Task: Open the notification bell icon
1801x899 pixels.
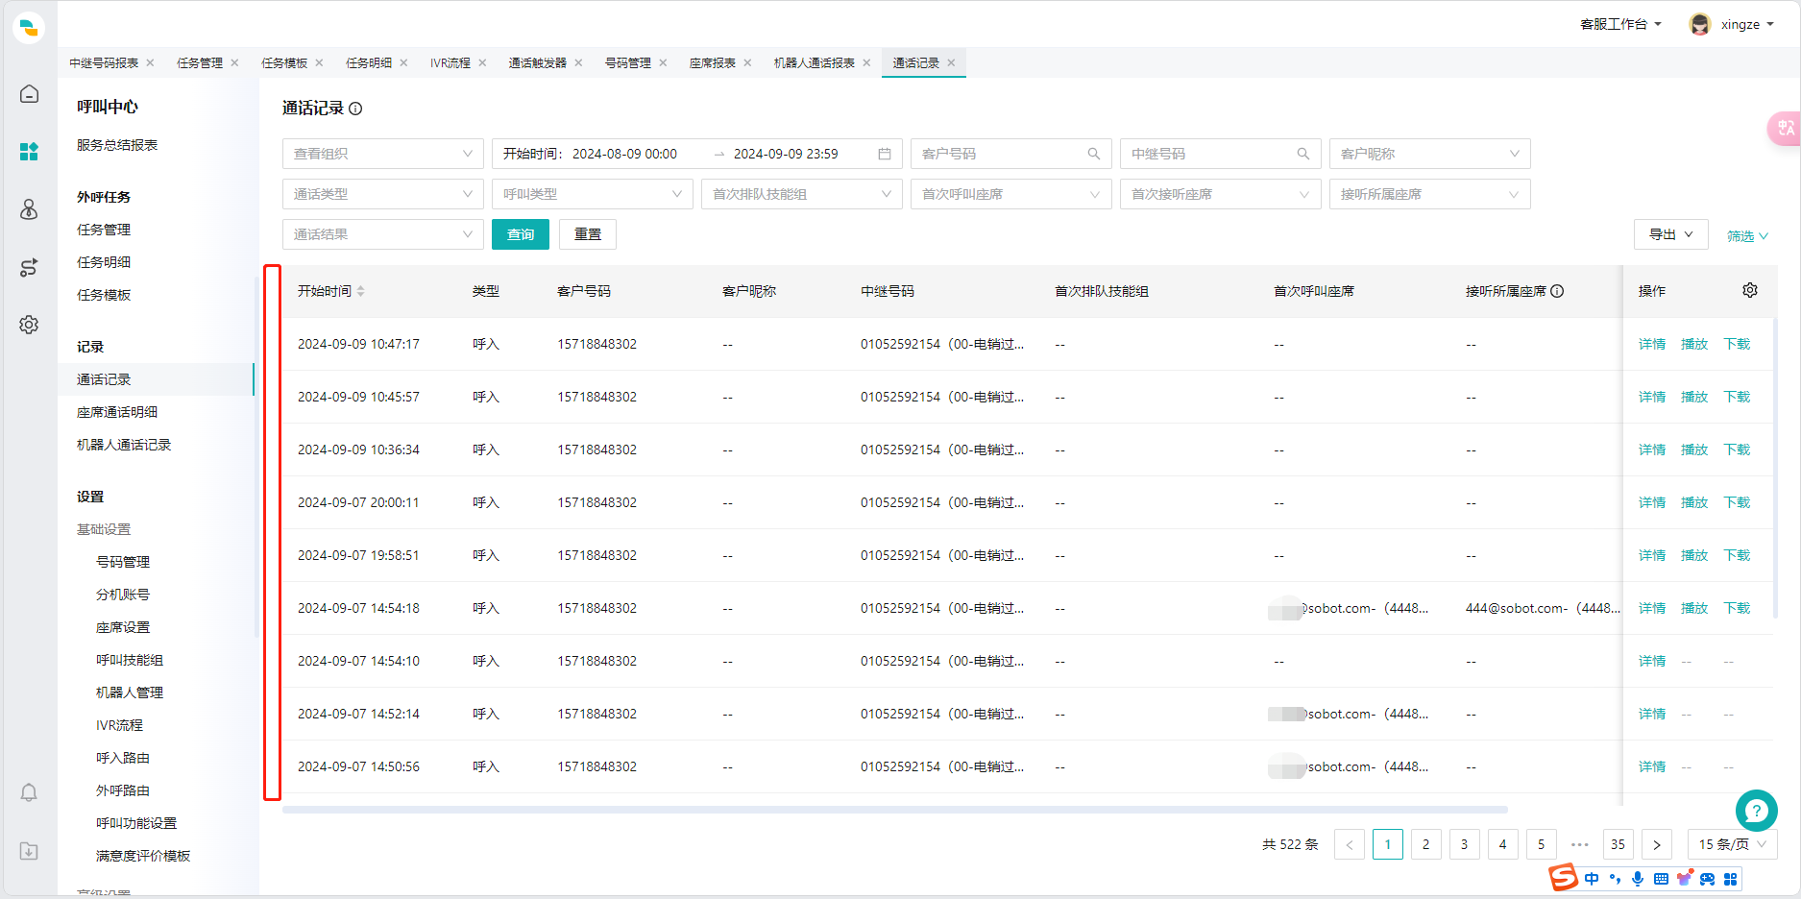Action: (x=29, y=792)
